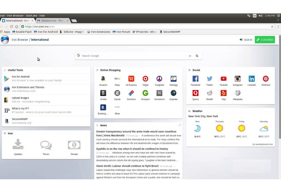The height and width of the screenshot is (194, 281).
Task: Open the Owen Smith Brexit headline
Action: (127, 166)
